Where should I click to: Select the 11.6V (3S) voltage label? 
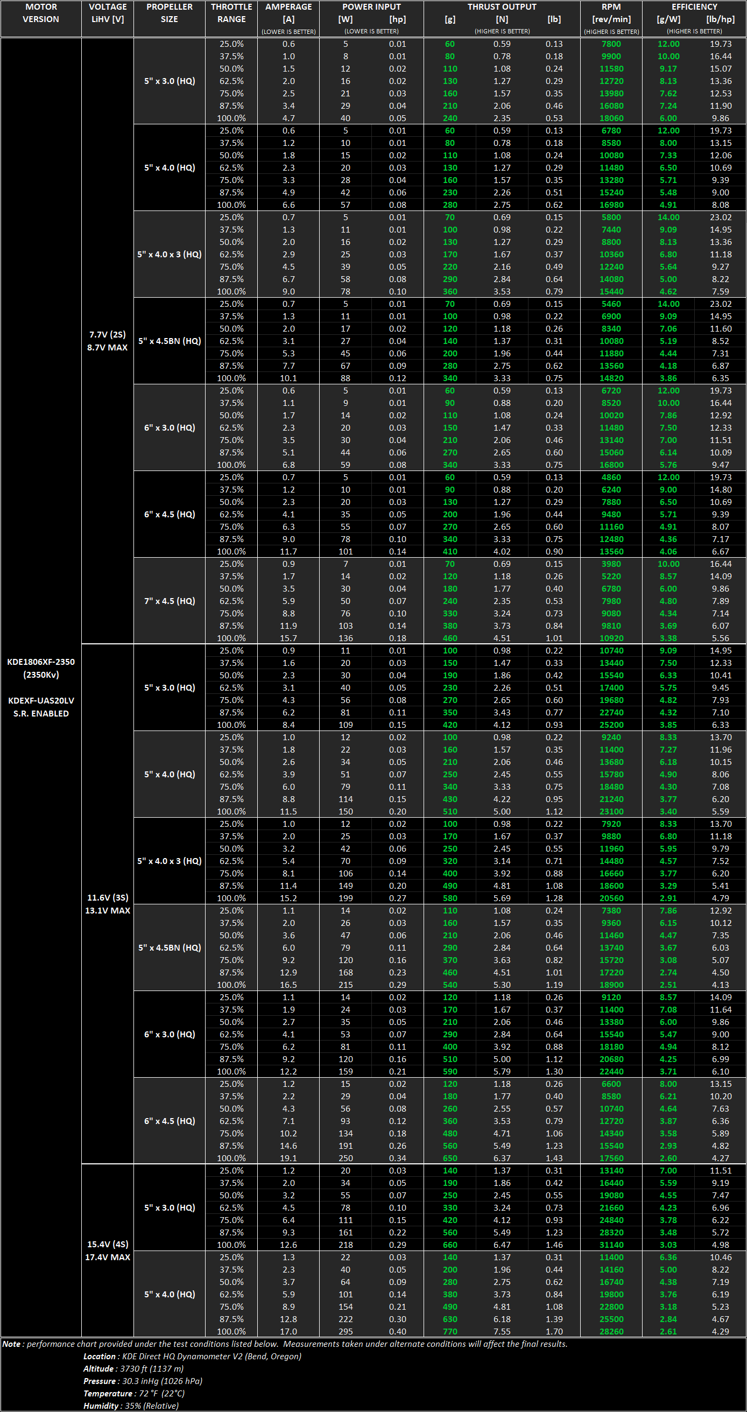click(x=108, y=897)
